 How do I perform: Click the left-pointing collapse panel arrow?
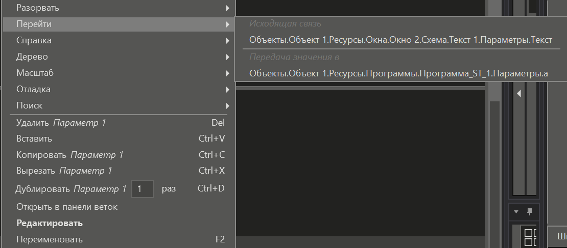519,94
